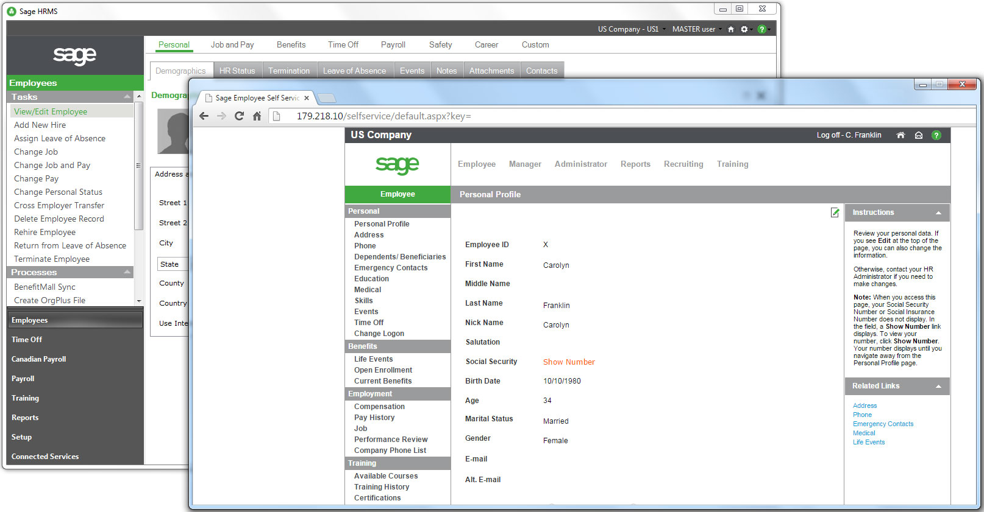This screenshot has width=984, height=512.
Task: Run the BenefitMall Sync process
Action: (x=45, y=287)
